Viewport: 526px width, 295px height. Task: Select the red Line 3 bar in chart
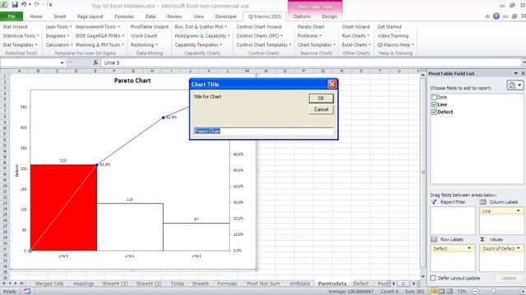(63, 207)
